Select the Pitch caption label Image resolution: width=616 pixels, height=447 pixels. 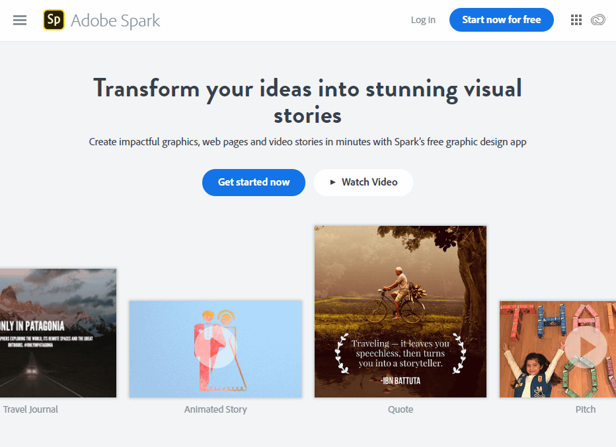point(585,409)
